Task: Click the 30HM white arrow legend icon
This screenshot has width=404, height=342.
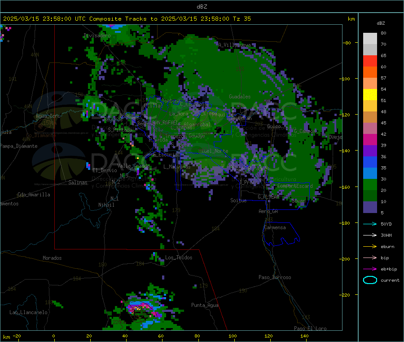Action: pos(370,235)
